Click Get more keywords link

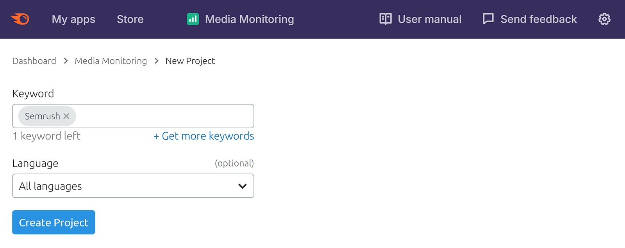pyautogui.click(x=204, y=136)
